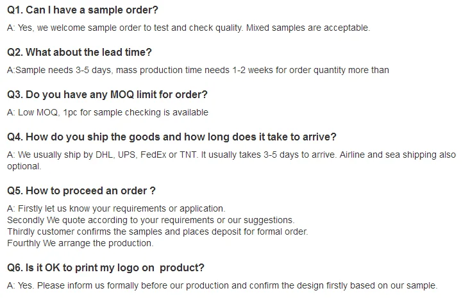The width and height of the screenshot is (470, 302).
Task: Click 'It usually takes 3-5 days to arrive'
Action: tap(260, 155)
